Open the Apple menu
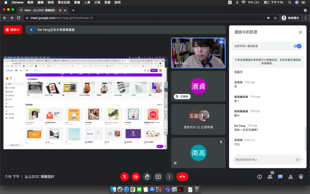The height and width of the screenshot is (194, 310). point(6,2)
